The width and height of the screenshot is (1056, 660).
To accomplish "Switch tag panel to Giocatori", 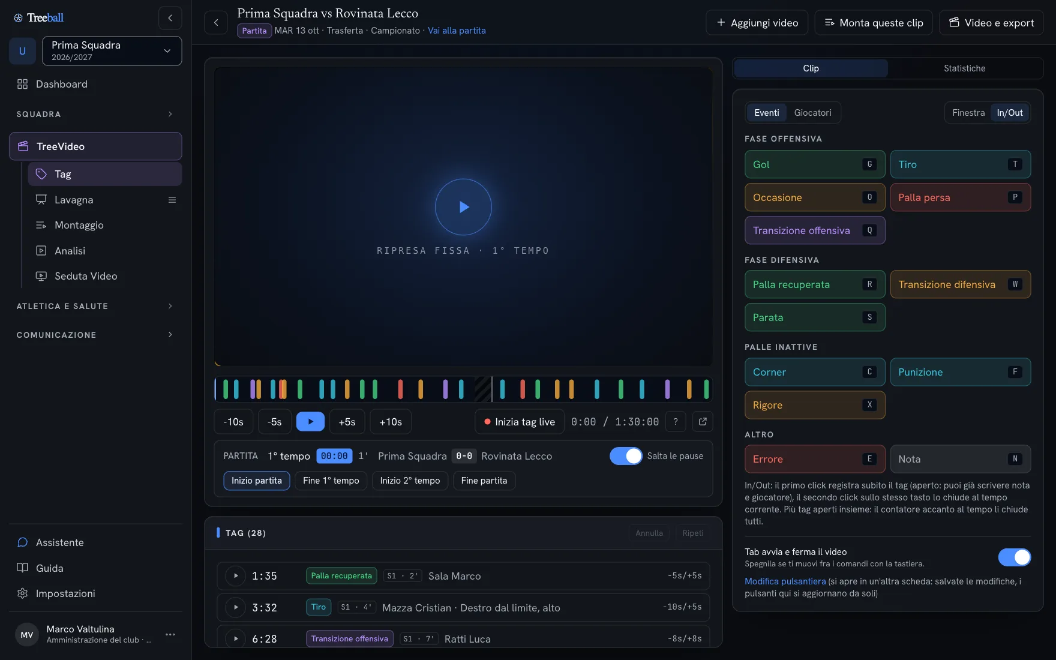I will [x=812, y=113].
